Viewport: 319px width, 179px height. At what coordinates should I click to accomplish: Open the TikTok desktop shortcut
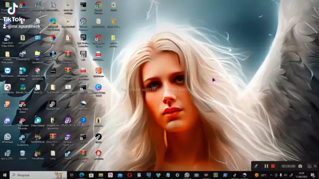[99, 138]
